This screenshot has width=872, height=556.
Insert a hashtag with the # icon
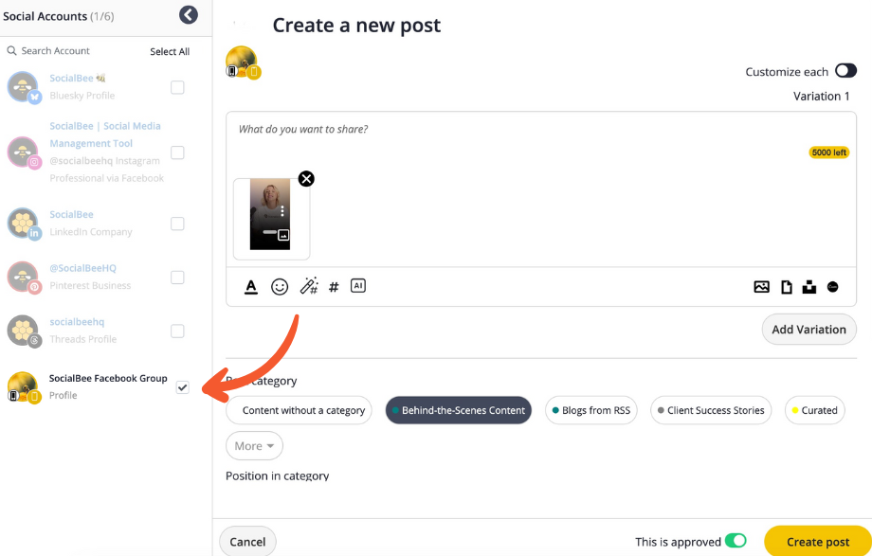pyautogui.click(x=334, y=287)
